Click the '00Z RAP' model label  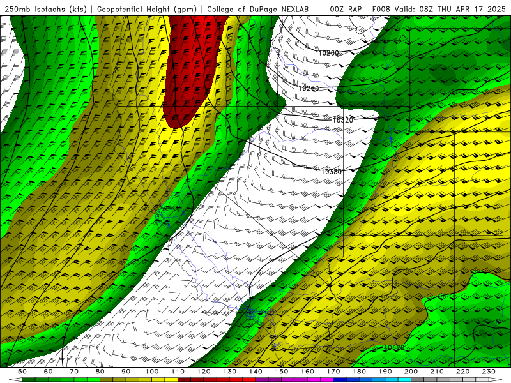[x=346, y=10]
